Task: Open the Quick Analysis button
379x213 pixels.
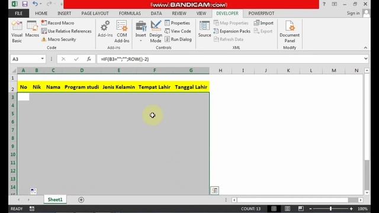Action: coord(214,191)
